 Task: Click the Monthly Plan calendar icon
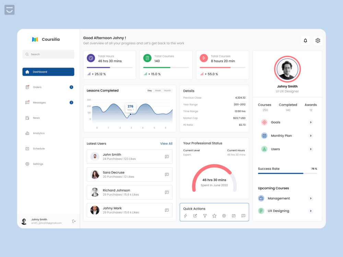pyautogui.click(x=264, y=136)
